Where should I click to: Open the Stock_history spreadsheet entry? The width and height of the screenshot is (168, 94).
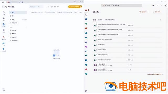click(x=128, y=45)
